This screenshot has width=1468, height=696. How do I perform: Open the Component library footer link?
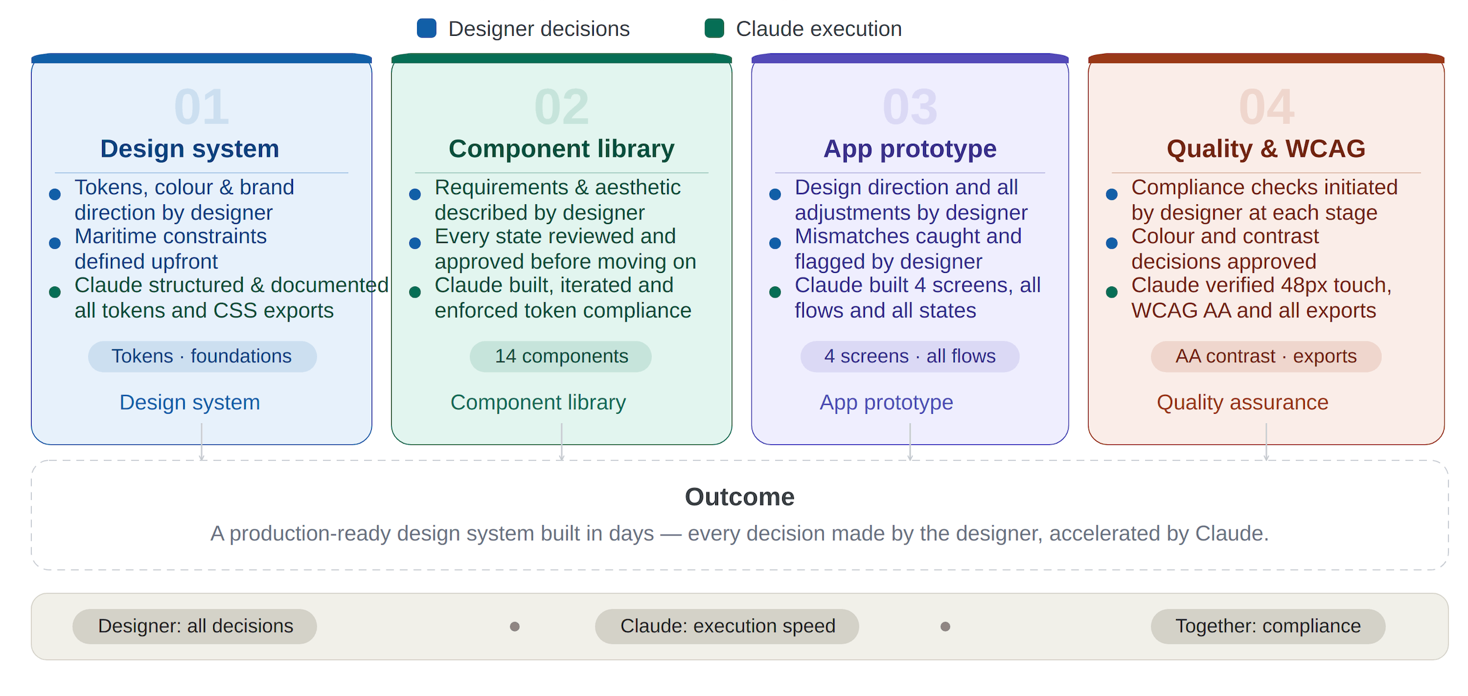pyautogui.click(x=538, y=403)
